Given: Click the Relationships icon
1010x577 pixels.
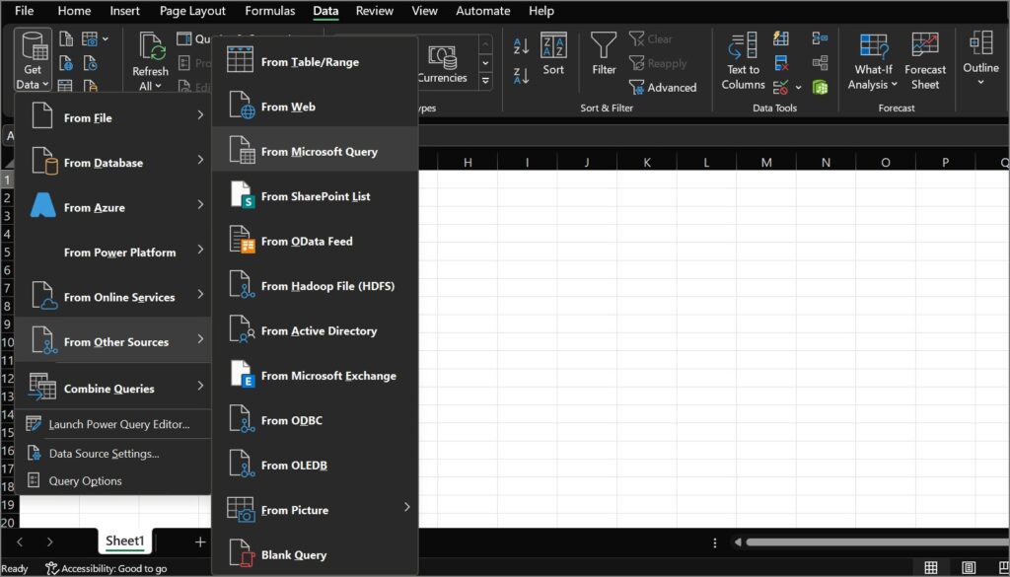Looking at the screenshot, I should click(820, 63).
